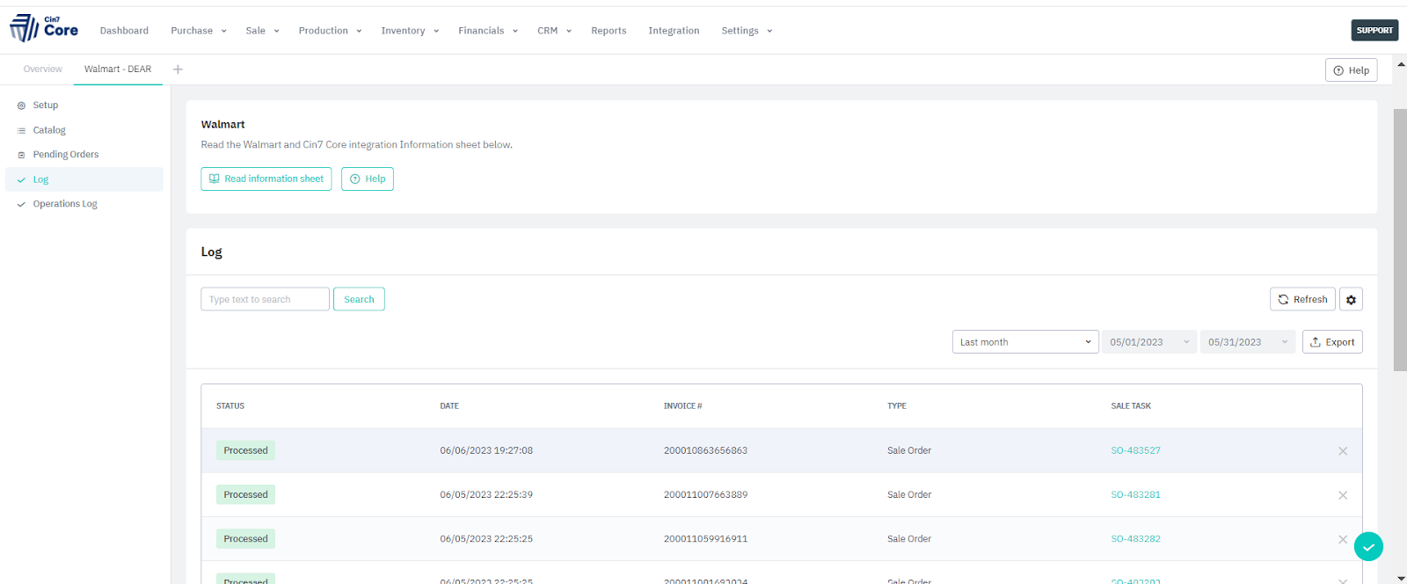
Task: Export the log data
Action: tap(1331, 342)
